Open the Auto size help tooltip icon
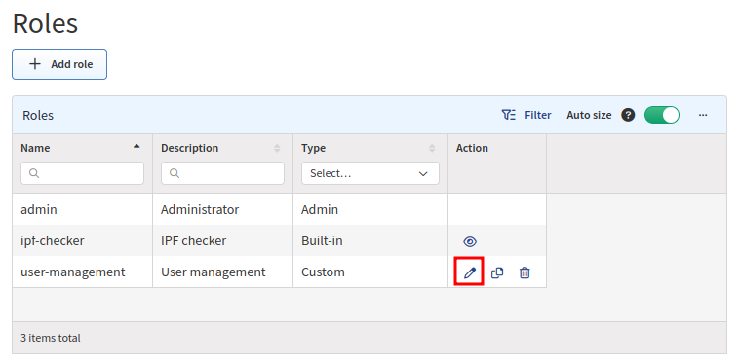Screen dimensions: 739x363 [628, 115]
